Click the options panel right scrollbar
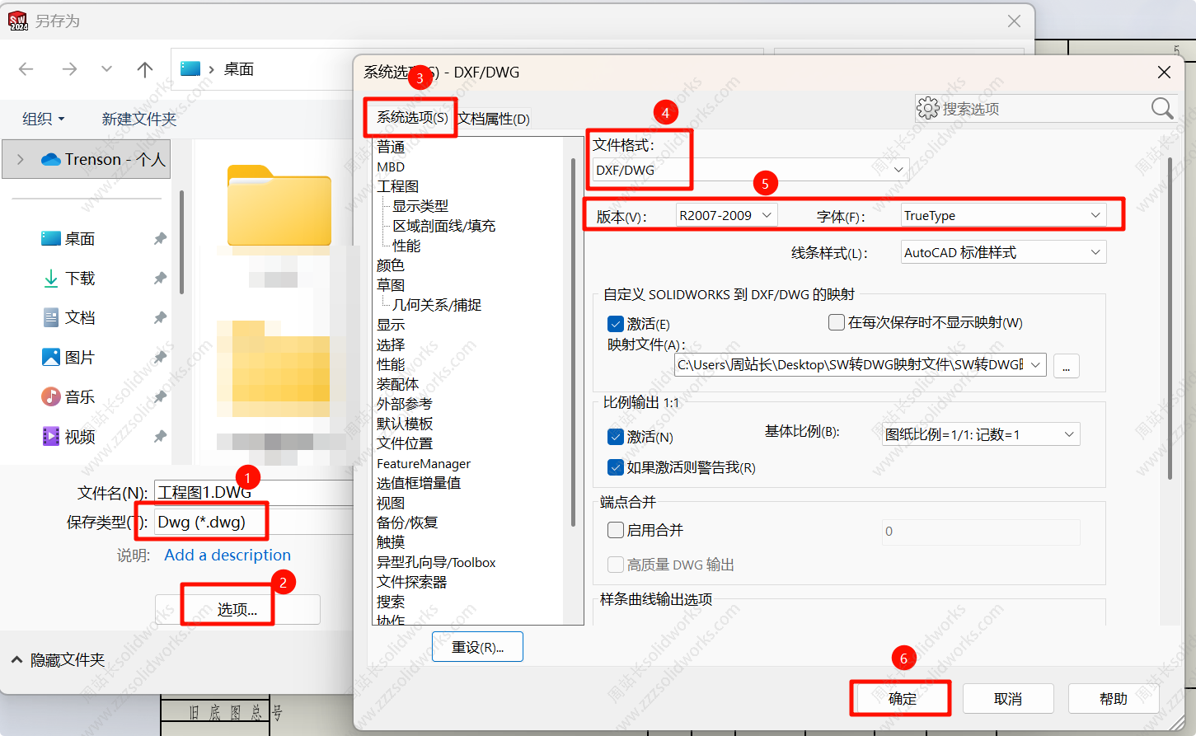This screenshot has height=736, width=1196. (x=1170, y=319)
